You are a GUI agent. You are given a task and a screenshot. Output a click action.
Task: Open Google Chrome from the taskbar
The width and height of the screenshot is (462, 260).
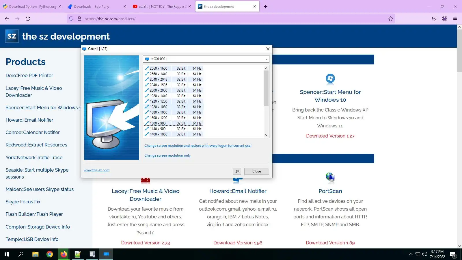50,254
